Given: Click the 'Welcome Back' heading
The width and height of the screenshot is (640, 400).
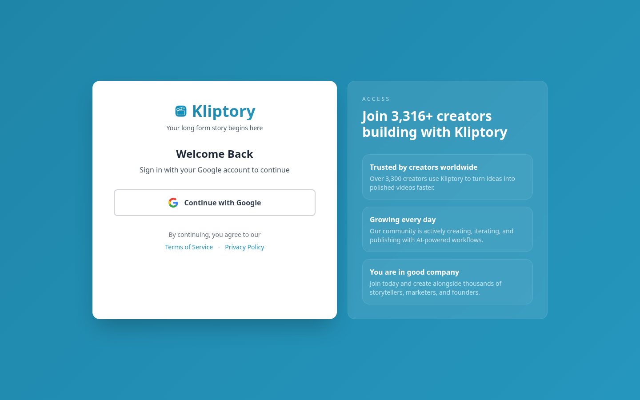Looking at the screenshot, I should pyautogui.click(x=215, y=154).
